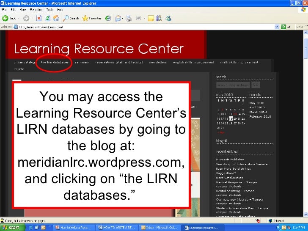Open the Favorites star button
Viewport: 308px width, 231px height.
(x=92, y=18)
